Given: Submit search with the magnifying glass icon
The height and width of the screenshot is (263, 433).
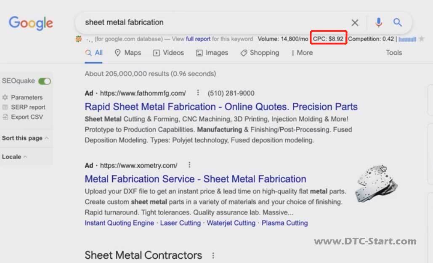Looking at the screenshot, I should tap(397, 22).
